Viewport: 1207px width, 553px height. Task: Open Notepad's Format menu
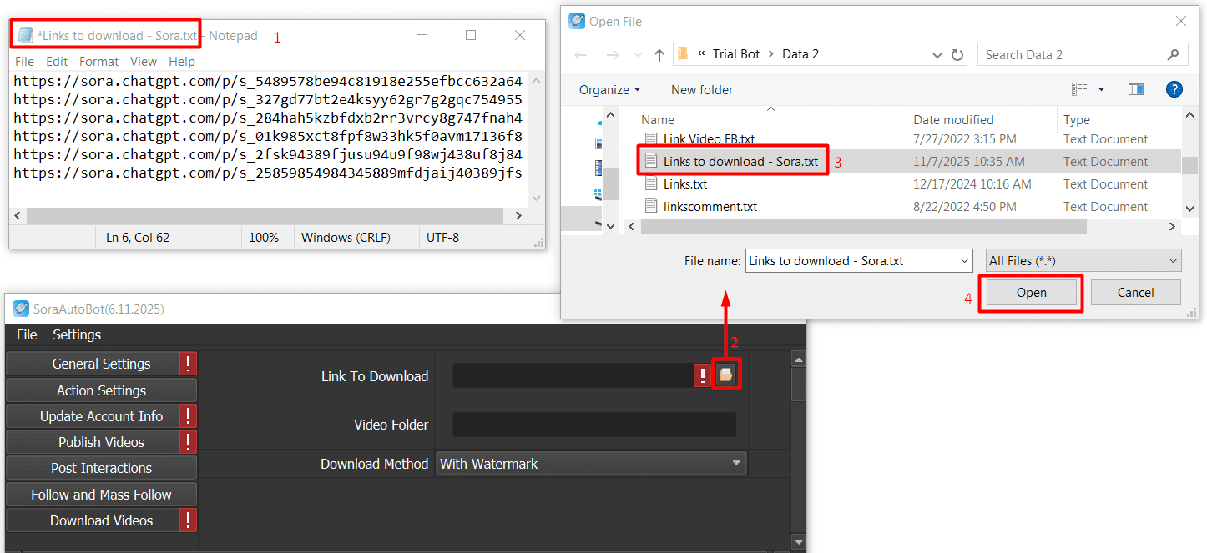(x=98, y=62)
